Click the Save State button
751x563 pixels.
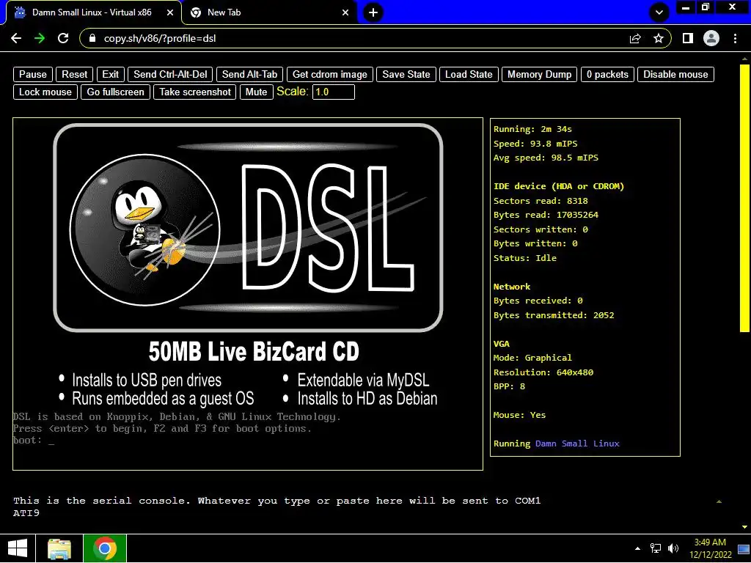coord(406,74)
